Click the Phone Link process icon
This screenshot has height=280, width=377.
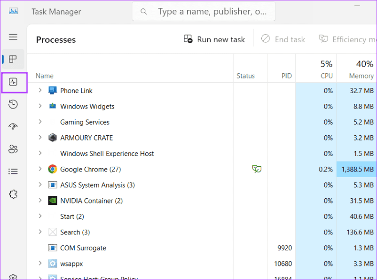coord(53,90)
